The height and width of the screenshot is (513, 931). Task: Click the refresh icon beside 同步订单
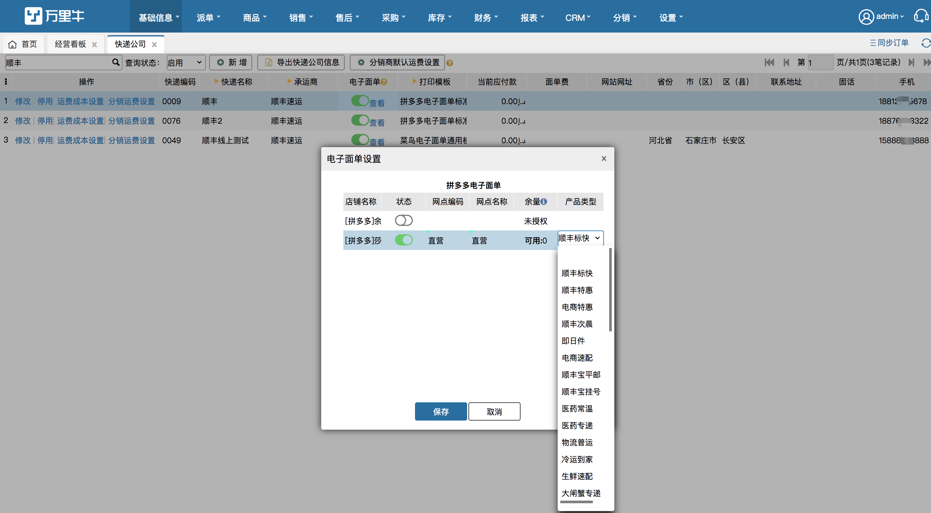tap(925, 43)
